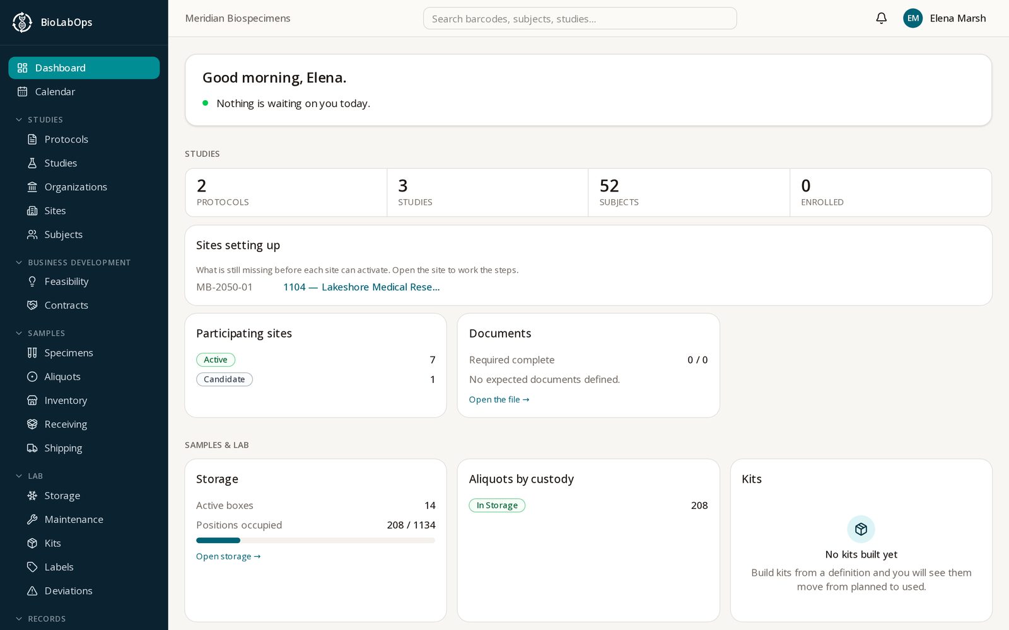The width and height of the screenshot is (1009, 630).
Task: Click the Subjects people icon
Action: 32,234
